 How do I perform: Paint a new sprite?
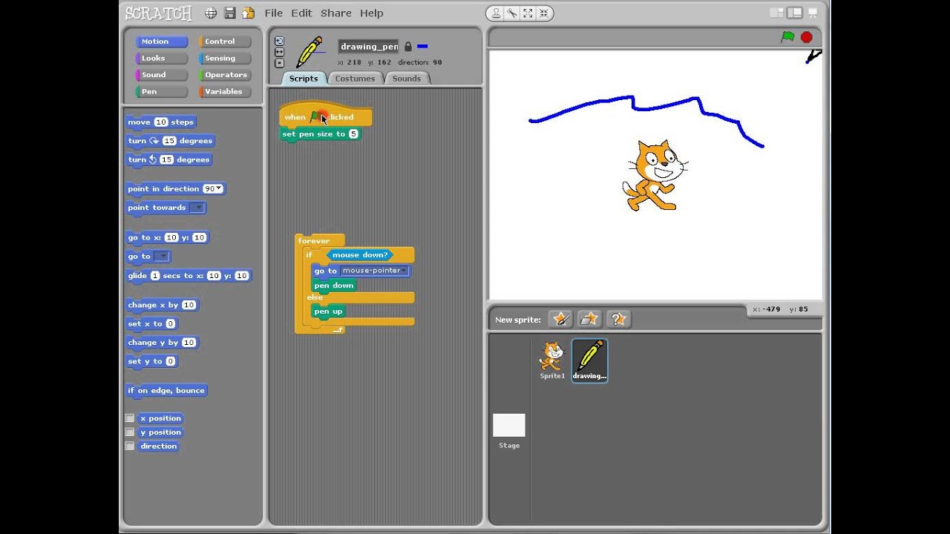560,319
